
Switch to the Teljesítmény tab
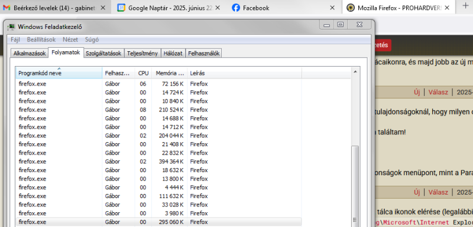(x=142, y=54)
